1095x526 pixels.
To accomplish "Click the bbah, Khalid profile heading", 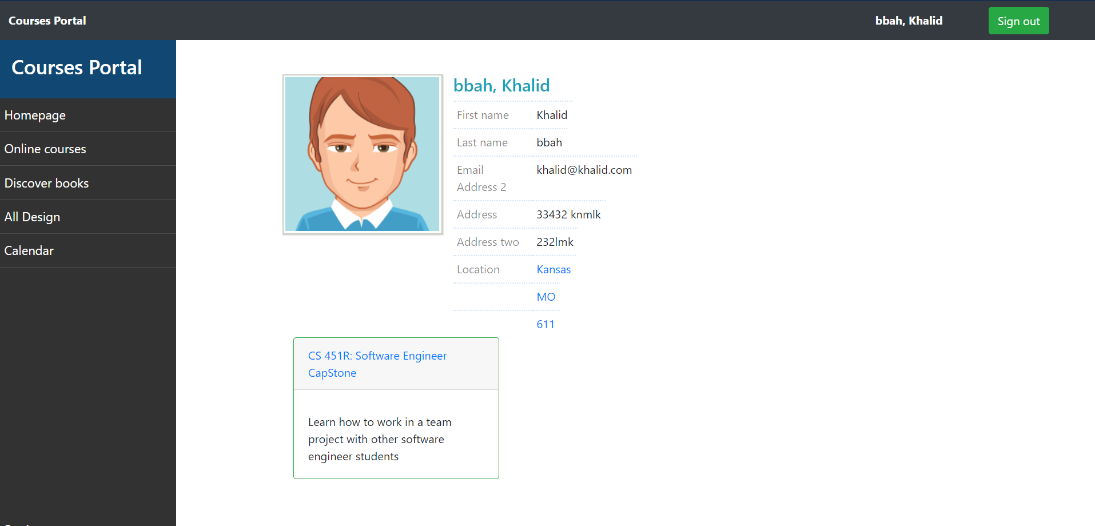I will (501, 85).
